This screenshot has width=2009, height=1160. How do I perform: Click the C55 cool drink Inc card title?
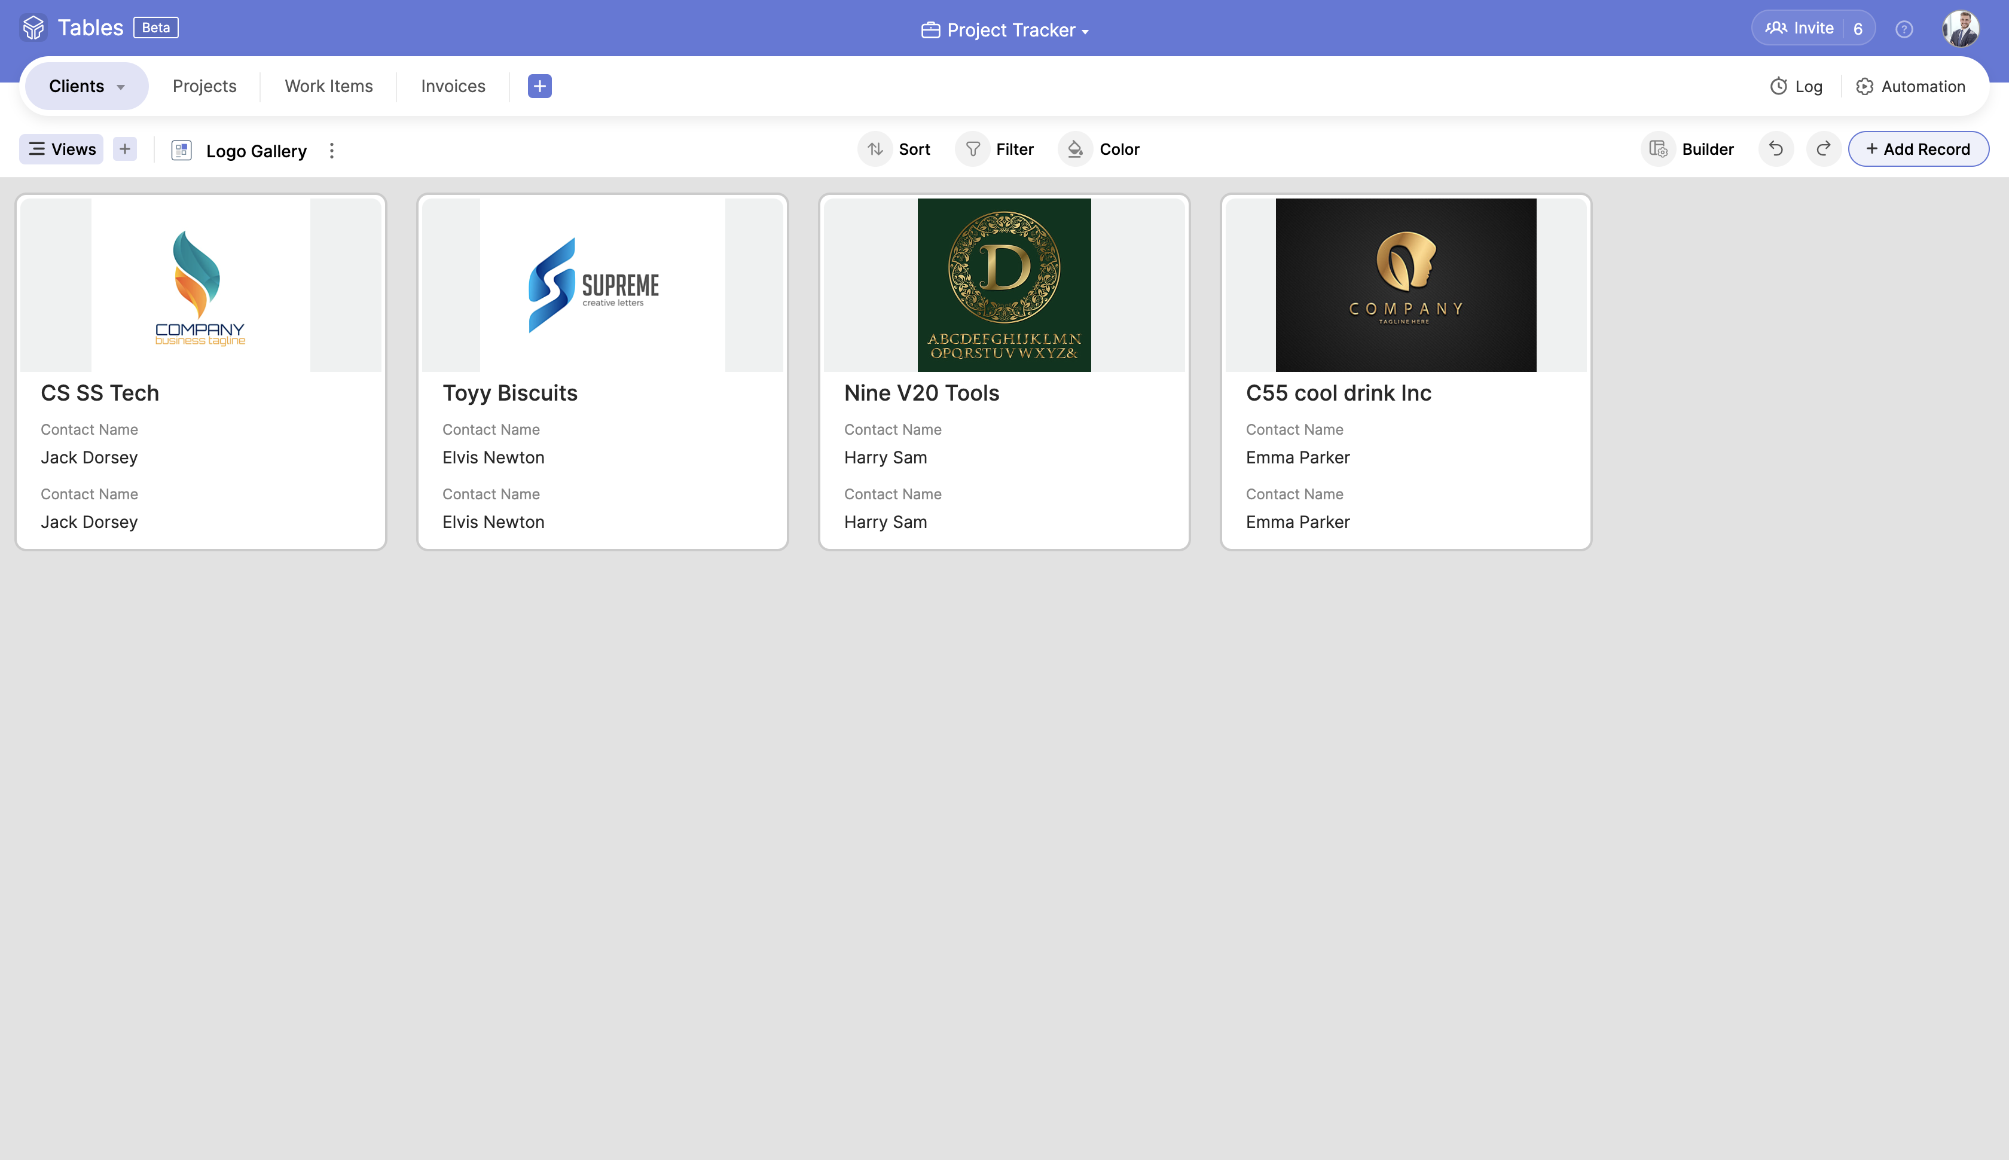1338,393
